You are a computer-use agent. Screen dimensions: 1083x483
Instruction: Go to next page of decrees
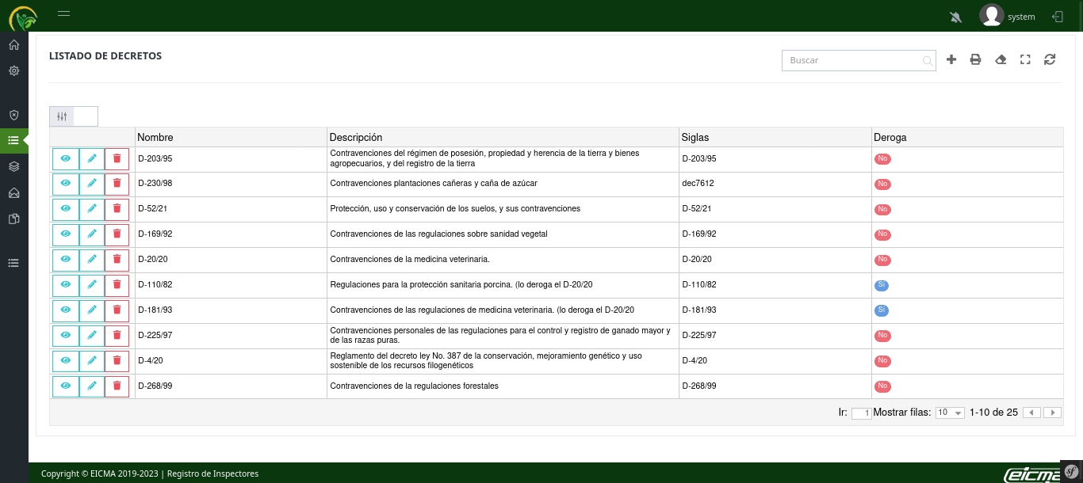pyautogui.click(x=1052, y=413)
